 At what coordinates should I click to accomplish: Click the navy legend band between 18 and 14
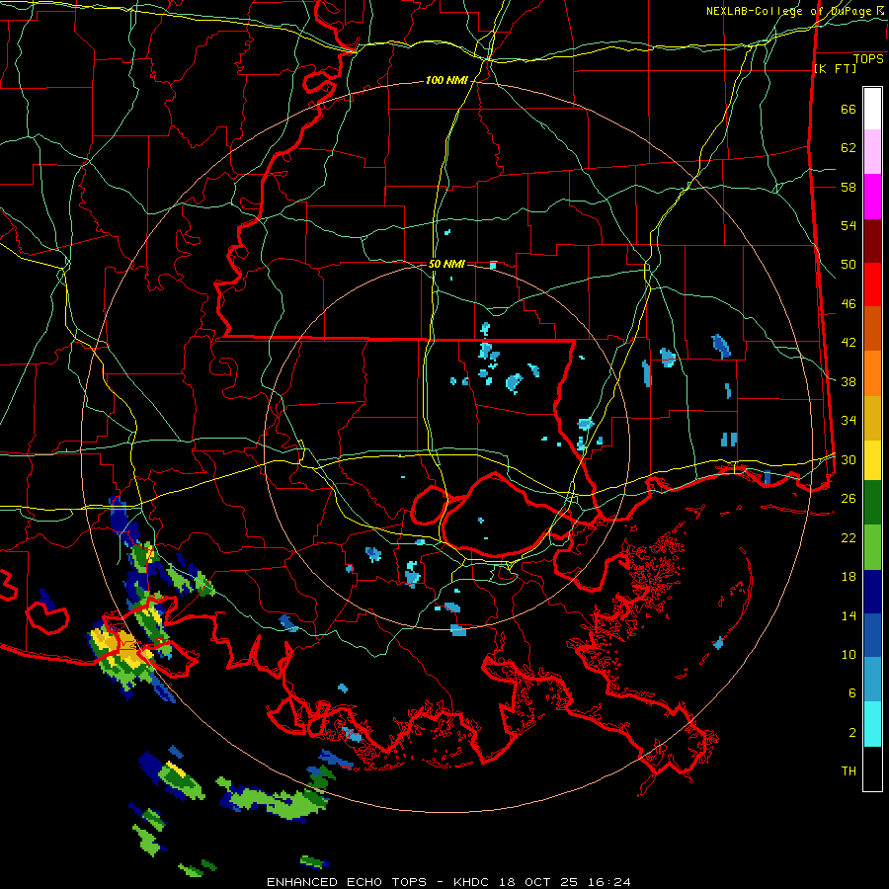(x=872, y=592)
